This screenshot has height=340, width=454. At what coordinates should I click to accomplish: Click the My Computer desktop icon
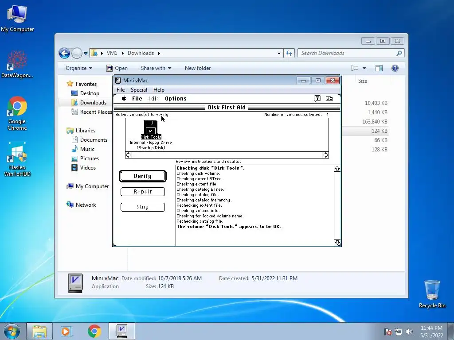17,18
